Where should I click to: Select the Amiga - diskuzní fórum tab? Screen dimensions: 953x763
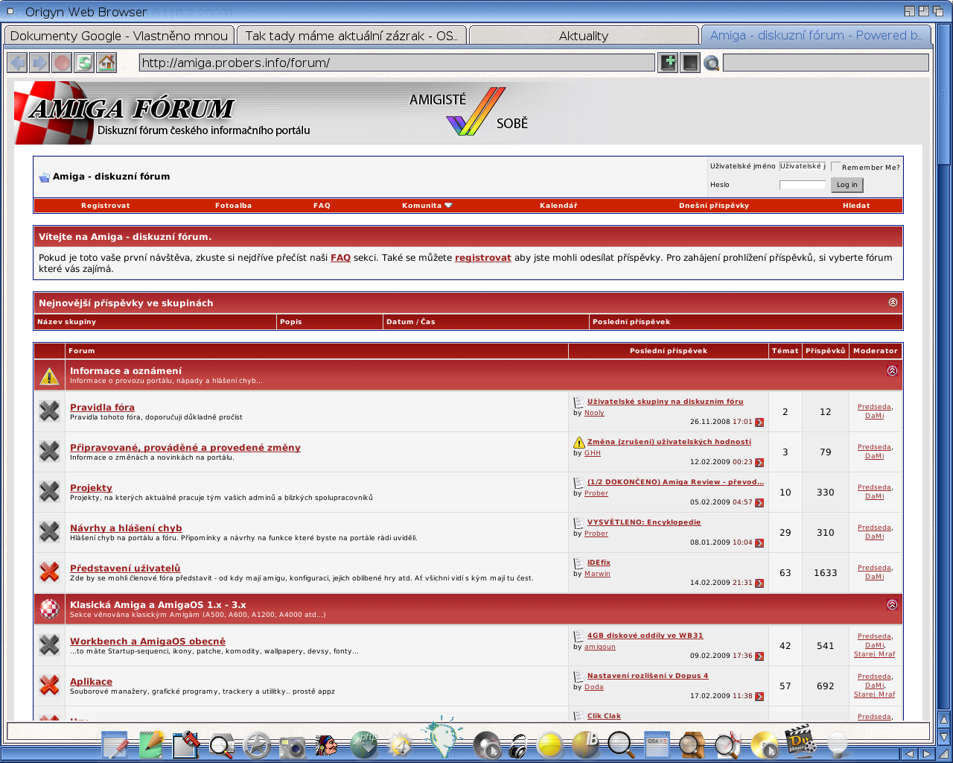(x=816, y=35)
